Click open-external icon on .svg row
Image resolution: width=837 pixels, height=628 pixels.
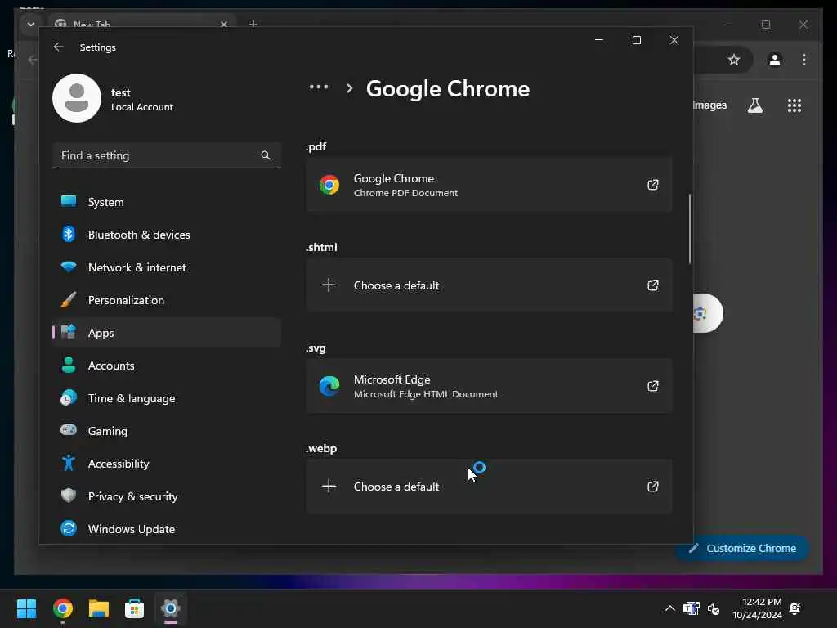click(653, 386)
